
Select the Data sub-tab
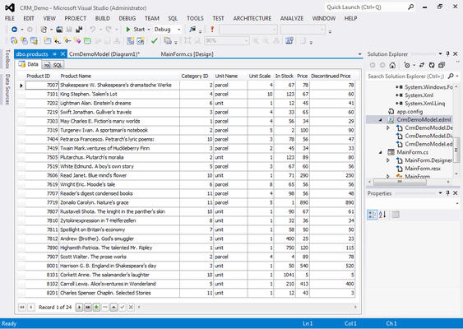point(29,64)
